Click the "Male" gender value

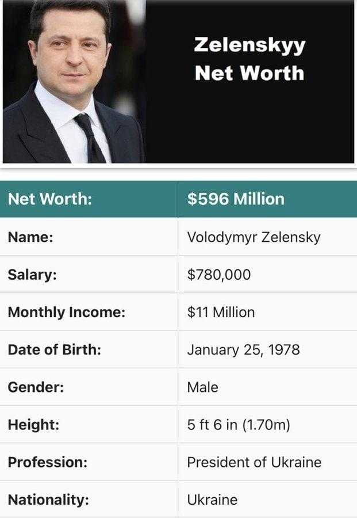[202, 387]
